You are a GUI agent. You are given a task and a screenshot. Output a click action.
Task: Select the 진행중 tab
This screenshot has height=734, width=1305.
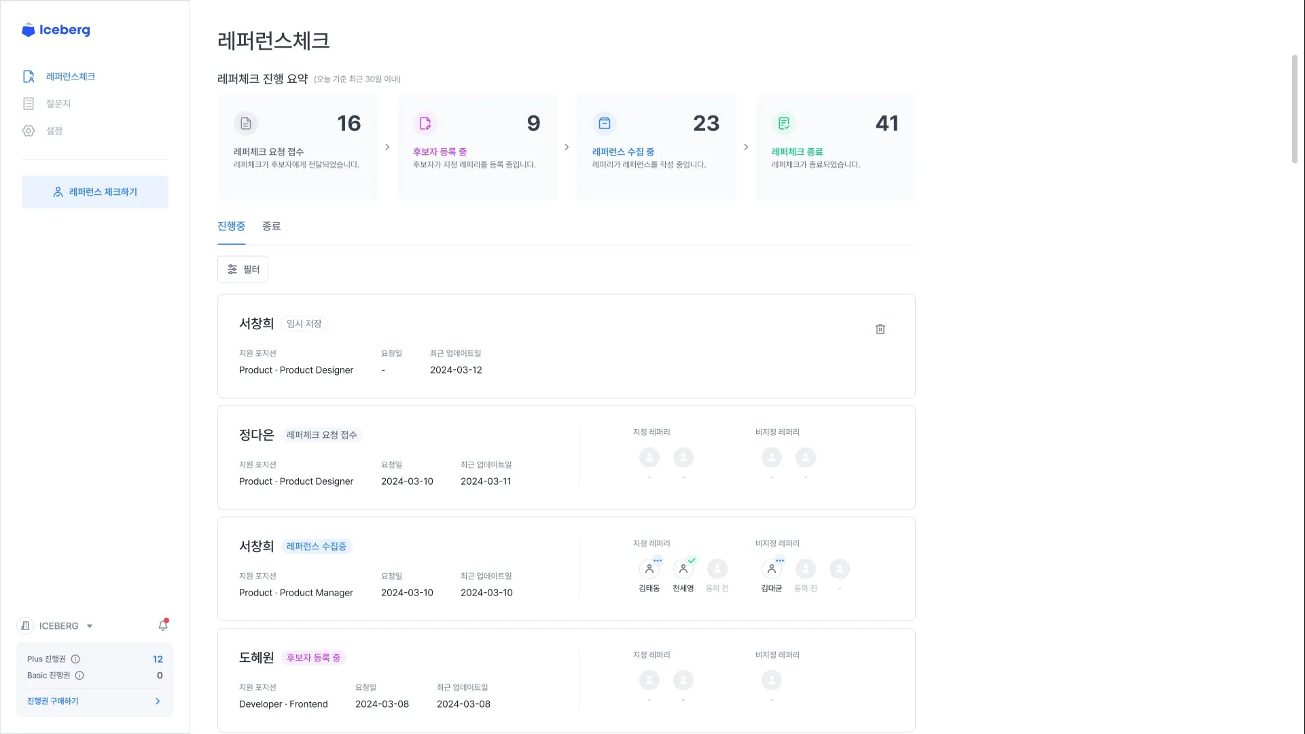point(231,226)
